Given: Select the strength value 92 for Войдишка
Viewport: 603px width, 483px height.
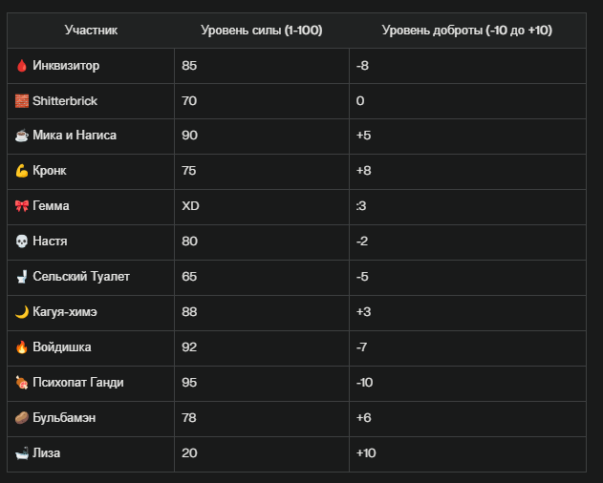Looking at the screenshot, I should click(x=189, y=347).
